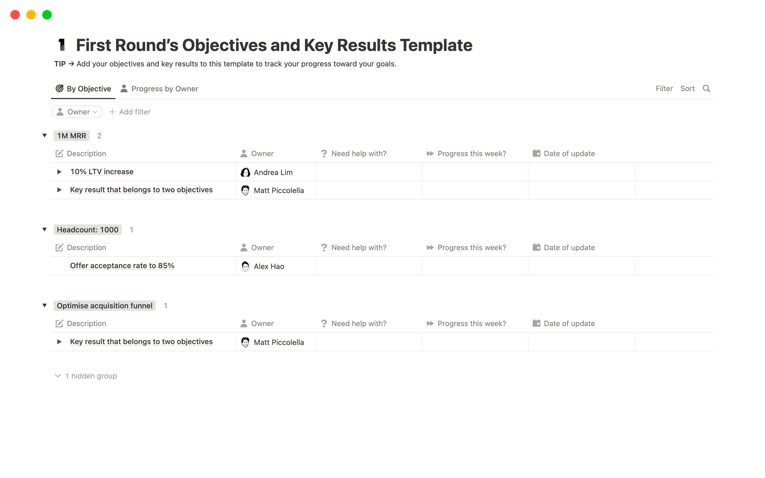Click Andrea Lim's avatar picture
This screenshot has width=765, height=478.
[x=246, y=172]
